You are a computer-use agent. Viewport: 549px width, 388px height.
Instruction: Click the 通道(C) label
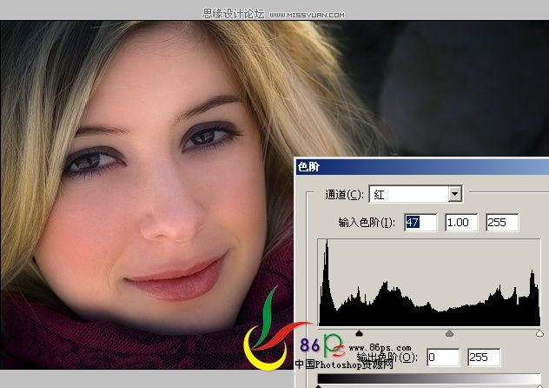(344, 195)
